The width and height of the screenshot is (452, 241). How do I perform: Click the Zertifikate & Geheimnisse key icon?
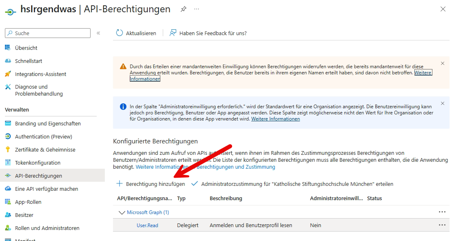8,150
